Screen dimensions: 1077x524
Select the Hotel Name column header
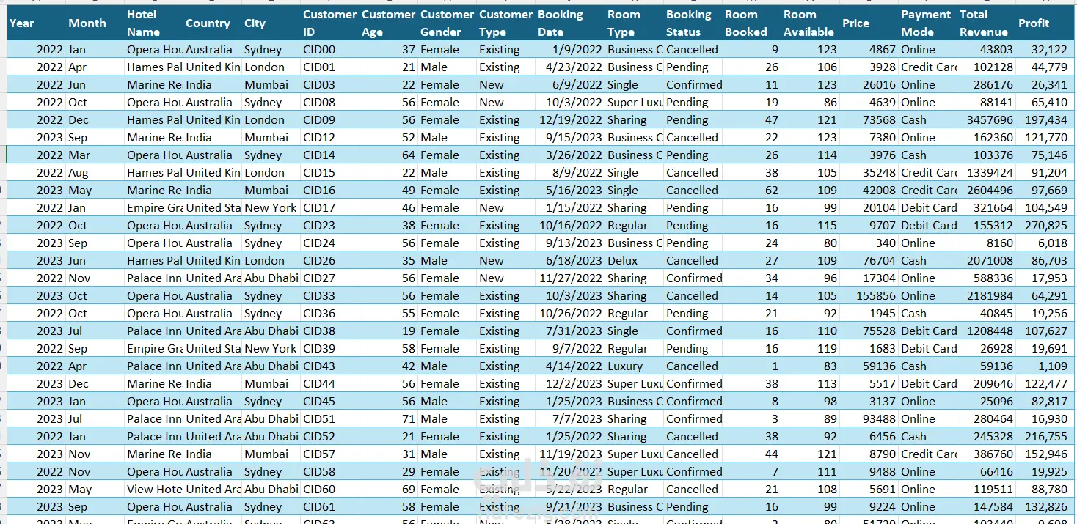point(153,23)
